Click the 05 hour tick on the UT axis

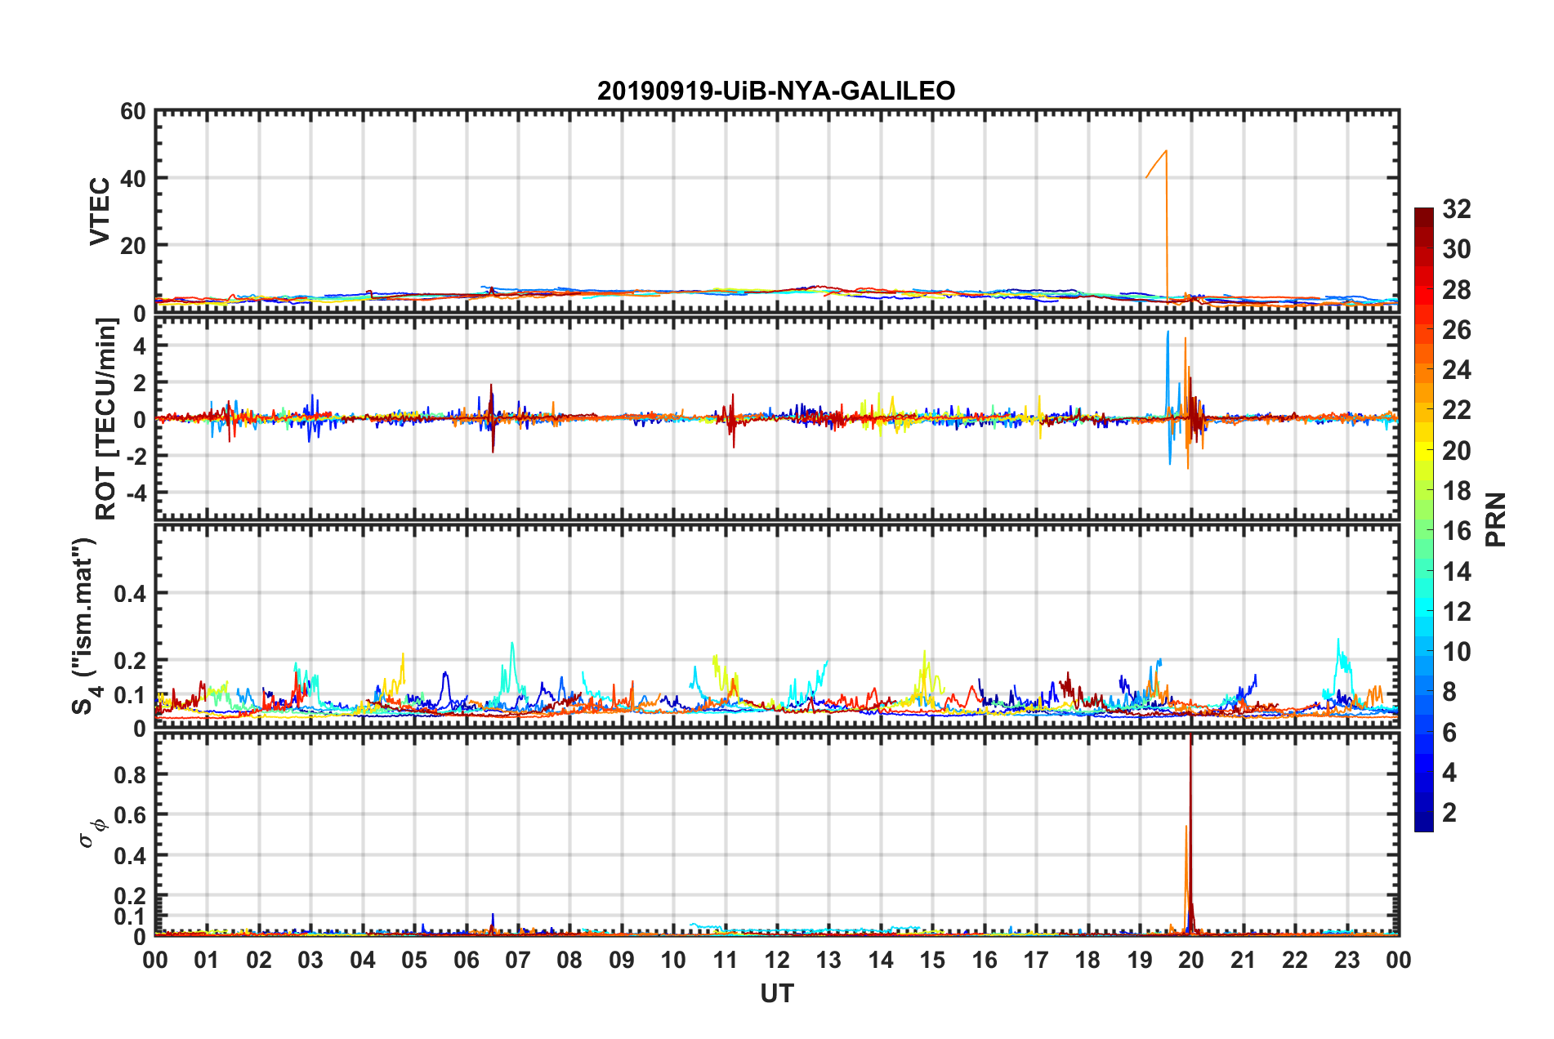click(414, 960)
